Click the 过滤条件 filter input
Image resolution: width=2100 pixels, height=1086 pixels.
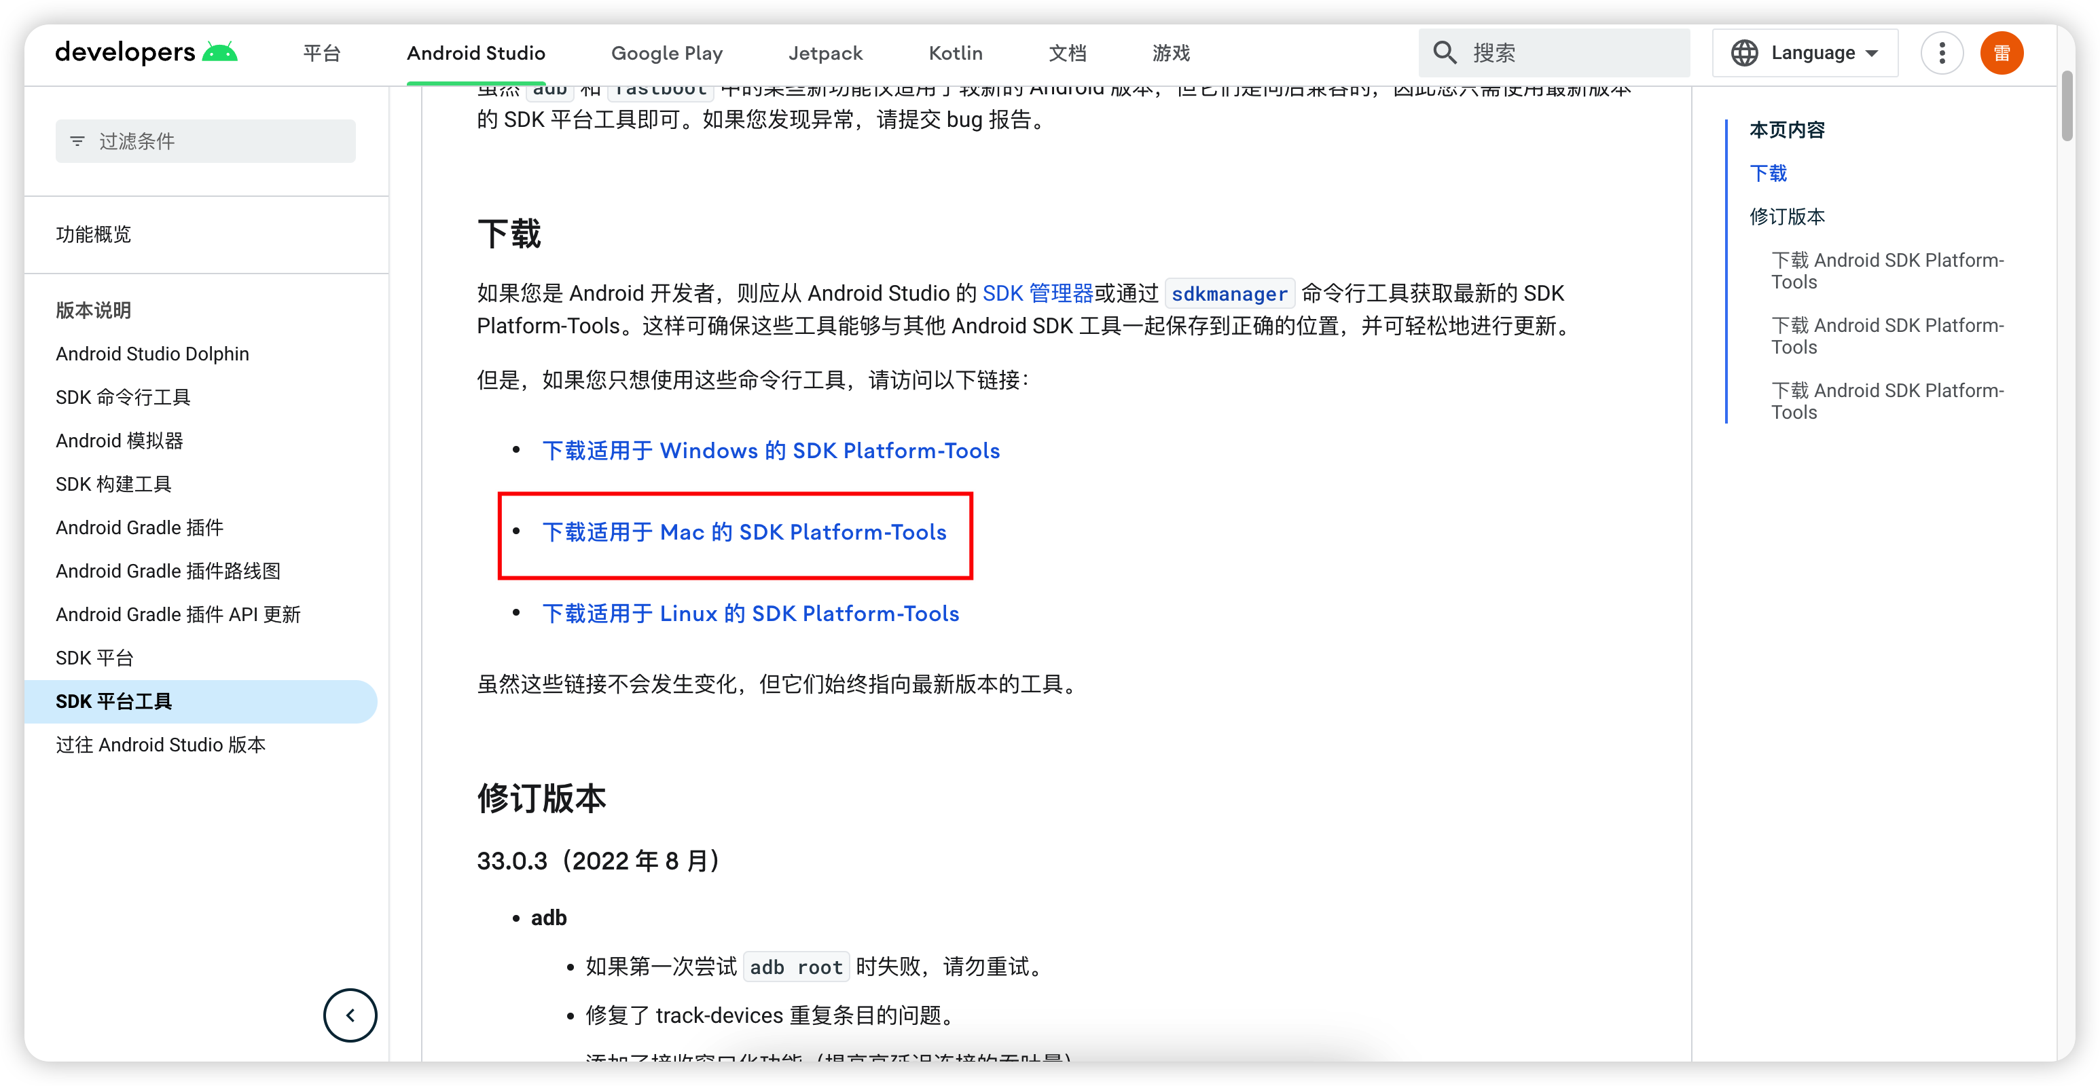click(205, 142)
